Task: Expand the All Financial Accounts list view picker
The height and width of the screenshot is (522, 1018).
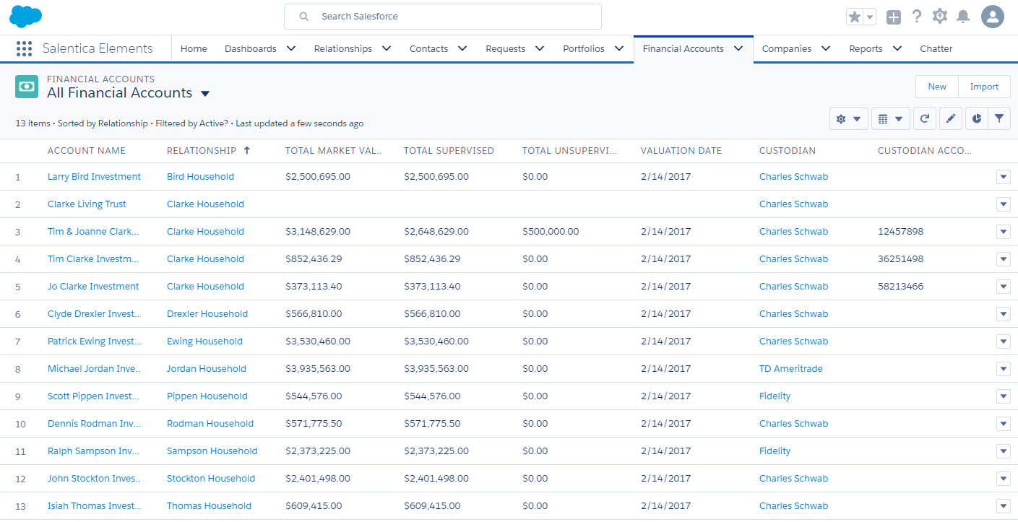Action: tap(205, 93)
